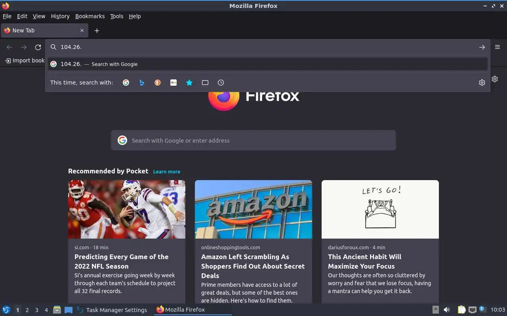Open the Firefox hamburger application menu
Image resolution: width=507 pixels, height=316 pixels.
tap(497, 47)
